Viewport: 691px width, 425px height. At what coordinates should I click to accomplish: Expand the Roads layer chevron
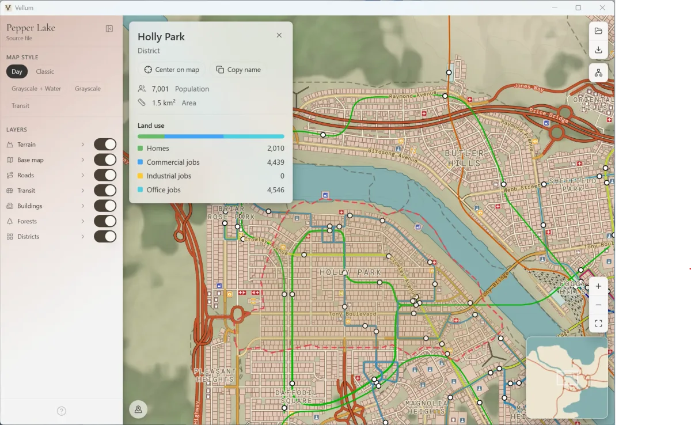click(83, 175)
